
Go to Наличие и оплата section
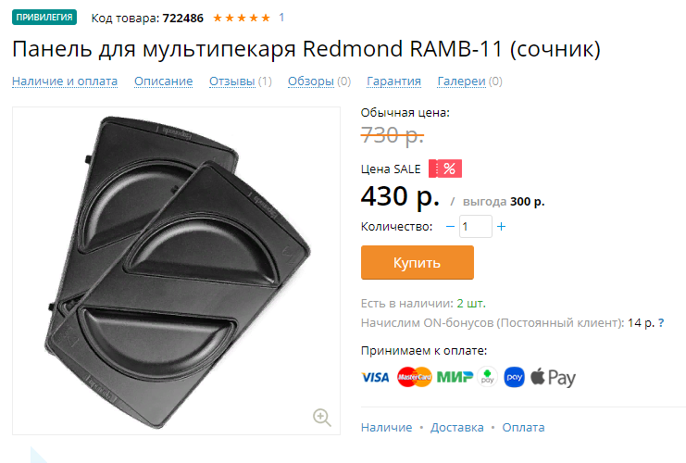(65, 81)
